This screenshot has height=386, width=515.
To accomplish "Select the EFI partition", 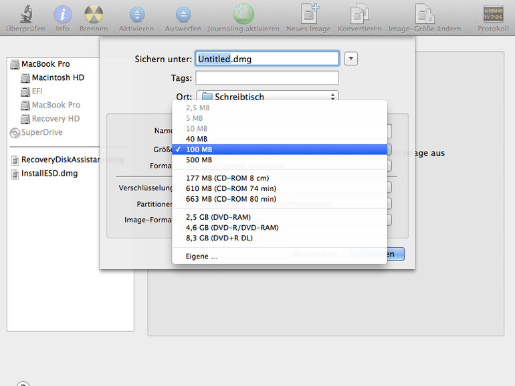I will pyautogui.click(x=37, y=91).
